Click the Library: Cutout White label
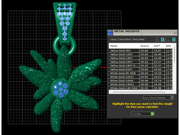The image size is (180, 135). tap(127, 39)
